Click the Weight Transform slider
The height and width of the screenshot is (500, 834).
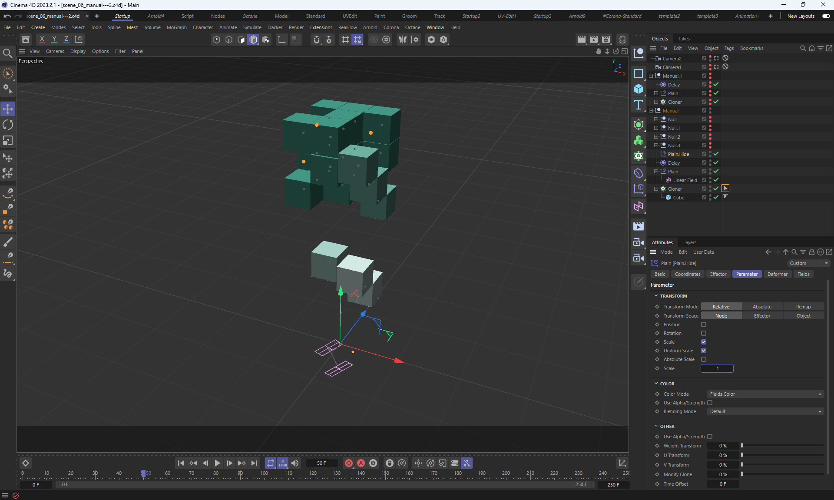[x=782, y=446]
